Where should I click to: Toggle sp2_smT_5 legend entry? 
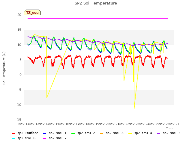(x=169, y=133)
